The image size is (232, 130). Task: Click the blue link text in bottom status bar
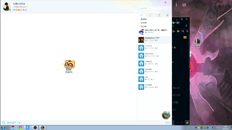[x=14, y=122]
